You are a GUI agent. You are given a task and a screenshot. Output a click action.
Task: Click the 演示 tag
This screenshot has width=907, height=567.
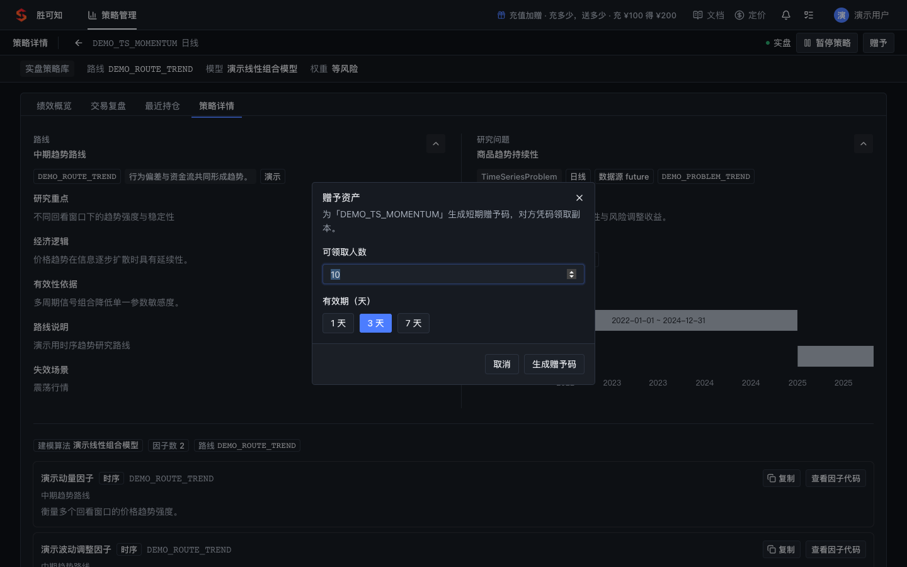click(273, 176)
